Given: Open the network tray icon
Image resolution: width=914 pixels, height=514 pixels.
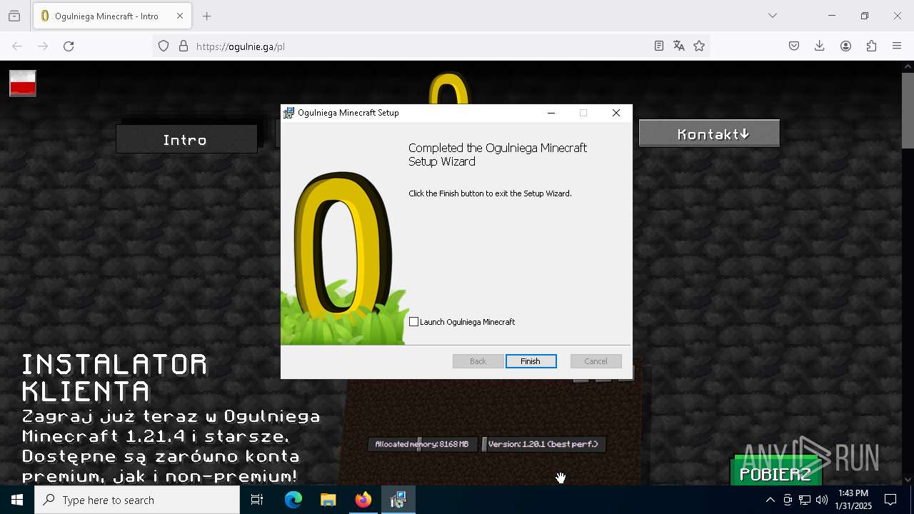Looking at the screenshot, I should [x=805, y=500].
